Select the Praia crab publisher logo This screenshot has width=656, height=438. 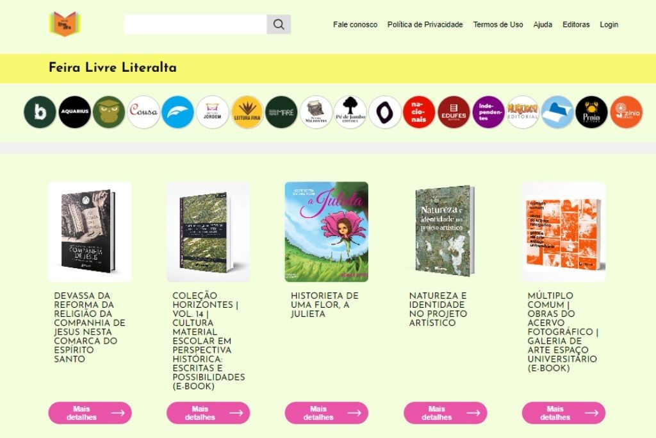click(x=591, y=112)
